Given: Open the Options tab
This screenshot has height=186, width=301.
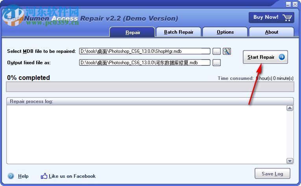Looking at the screenshot, I should pyautogui.click(x=225, y=32).
